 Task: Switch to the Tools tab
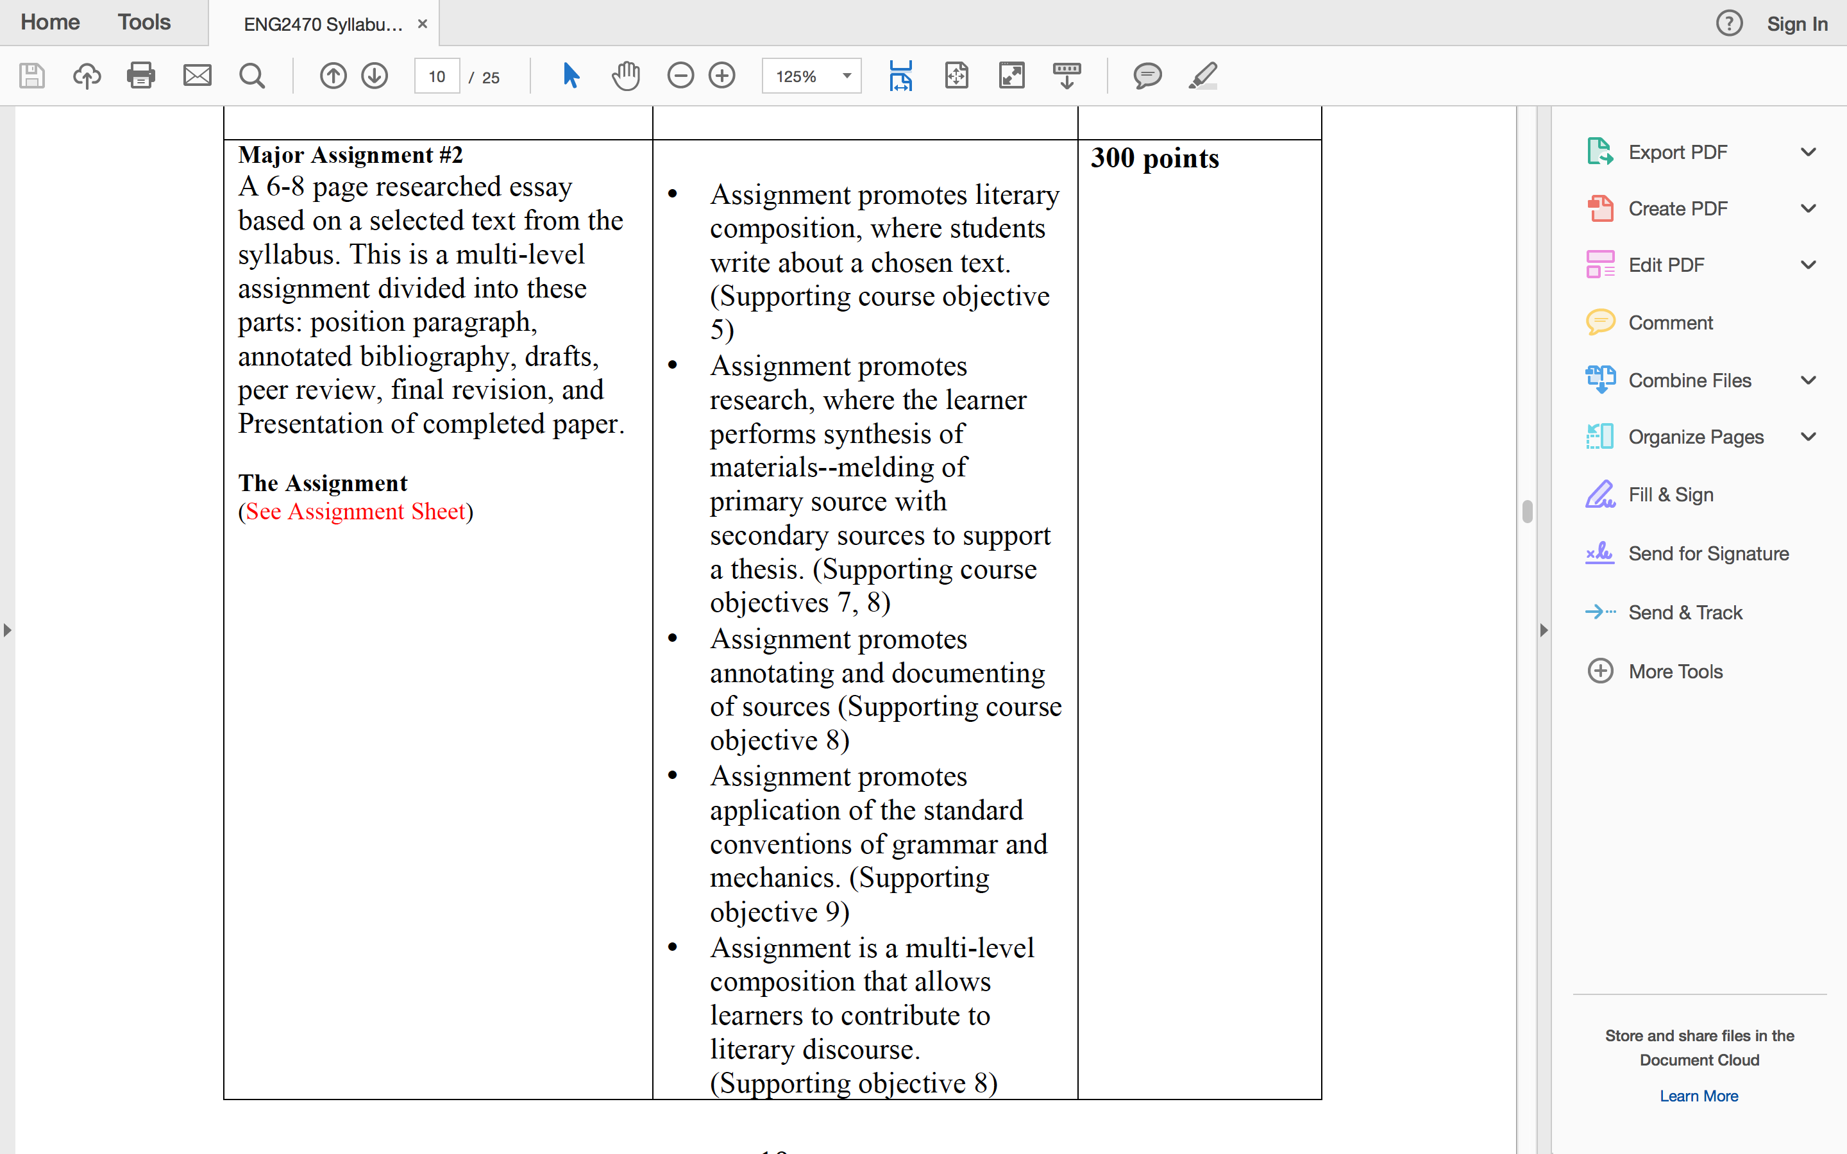tap(144, 22)
